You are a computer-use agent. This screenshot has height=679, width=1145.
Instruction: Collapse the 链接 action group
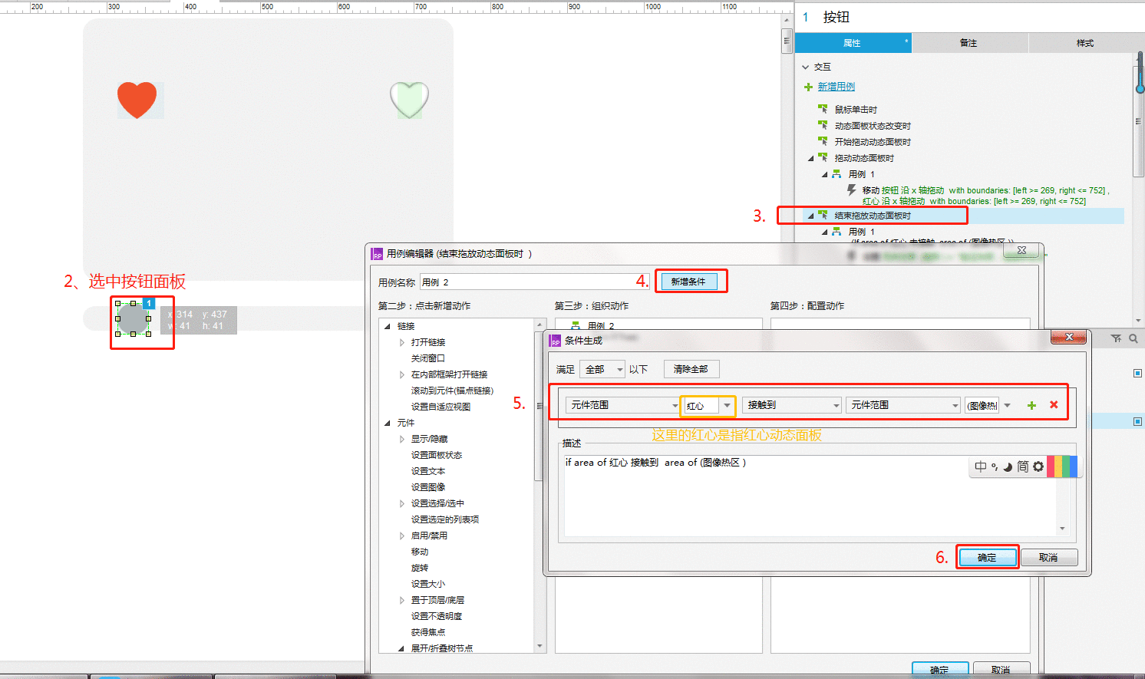pyautogui.click(x=387, y=326)
